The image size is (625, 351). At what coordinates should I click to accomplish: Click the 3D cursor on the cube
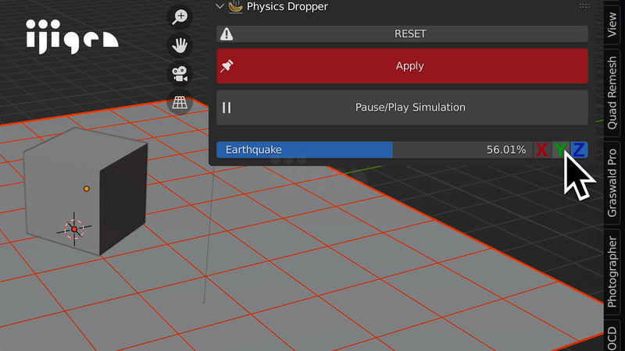point(74,229)
